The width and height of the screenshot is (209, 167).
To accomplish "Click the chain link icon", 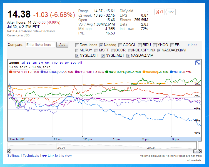I will (44, 156).
